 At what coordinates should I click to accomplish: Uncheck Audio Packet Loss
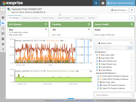pyautogui.click(x=97, y=61)
